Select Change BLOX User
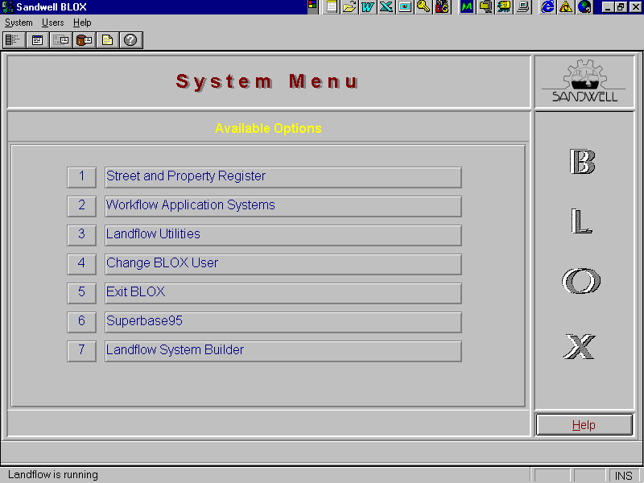The image size is (644, 483). (x=283, y=264)
